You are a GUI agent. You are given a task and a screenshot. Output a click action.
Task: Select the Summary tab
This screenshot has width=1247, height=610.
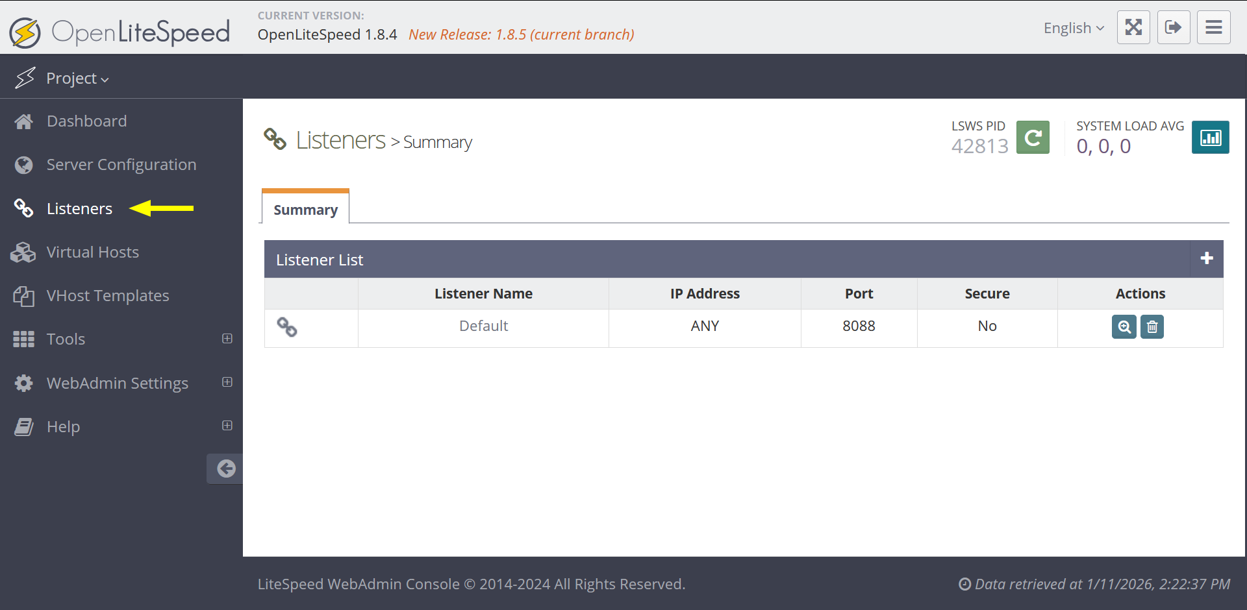point(305,210)
